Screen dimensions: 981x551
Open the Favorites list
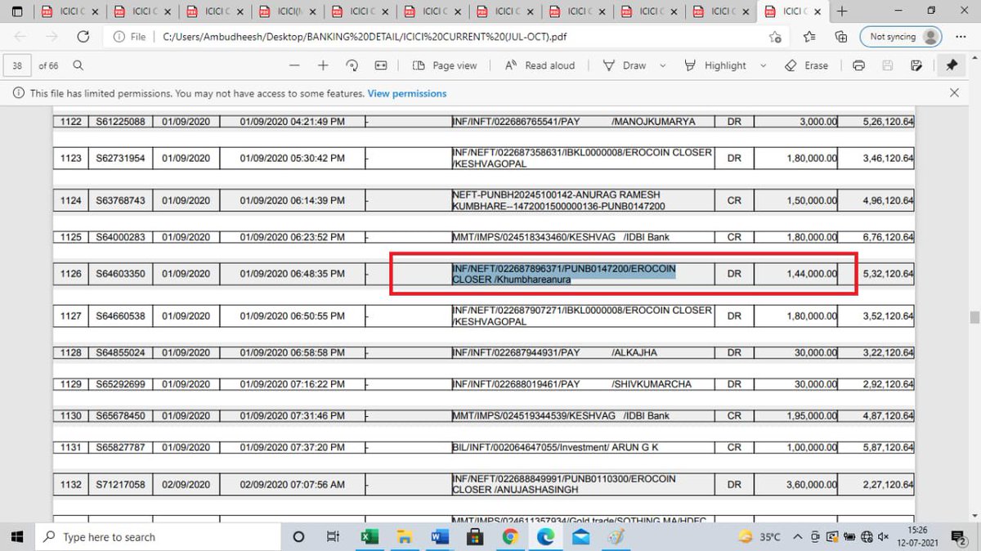809,37
